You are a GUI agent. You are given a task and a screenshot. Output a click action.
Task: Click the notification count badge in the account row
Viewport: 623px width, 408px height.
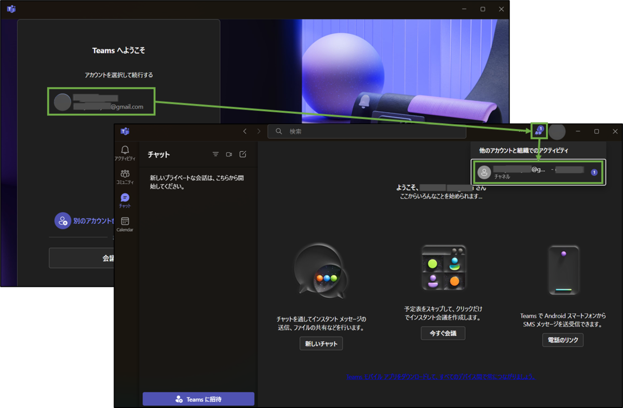pyautogui.click(x=594, y=172)
